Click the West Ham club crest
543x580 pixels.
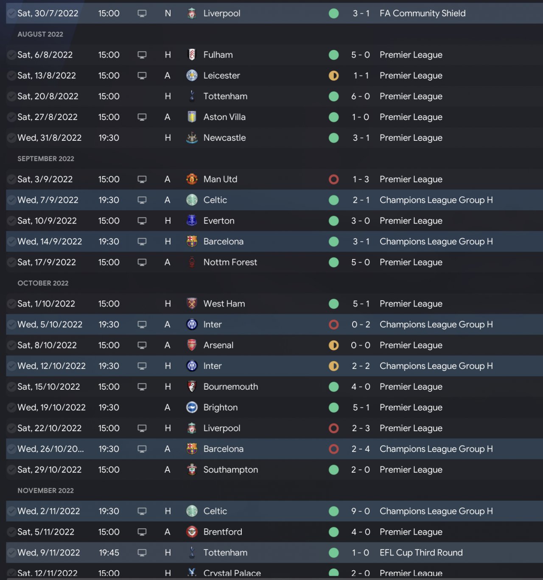pos(192,304)
